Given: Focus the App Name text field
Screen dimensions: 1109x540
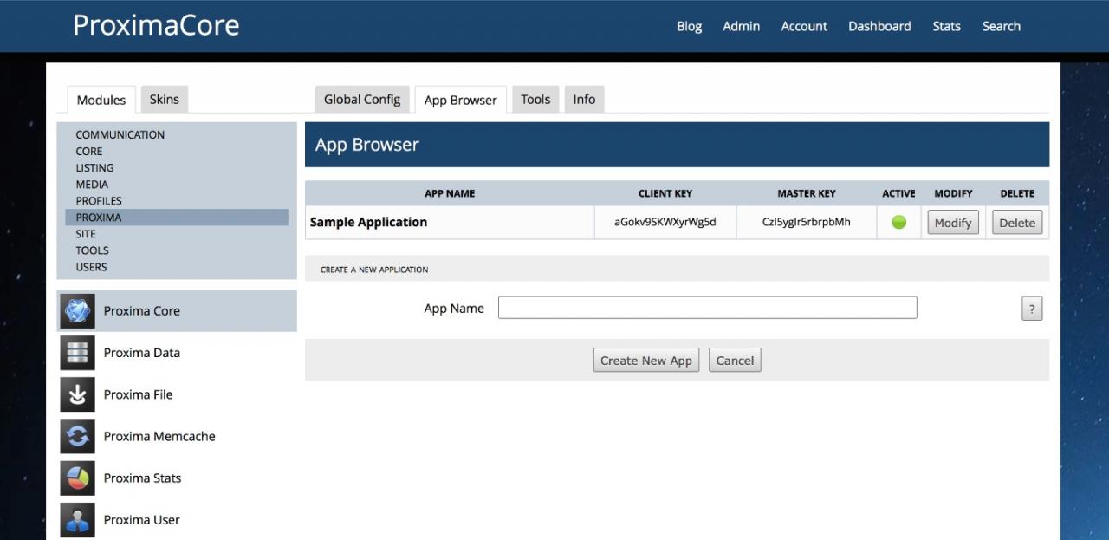Looking at the screenshot, I should [707, 308].
